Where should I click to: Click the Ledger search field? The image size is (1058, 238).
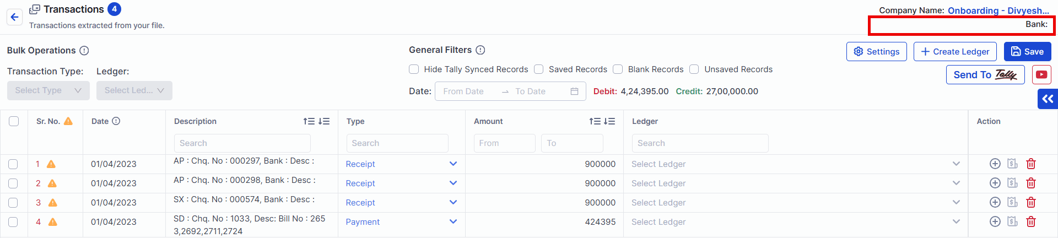(x=700, y=143)
